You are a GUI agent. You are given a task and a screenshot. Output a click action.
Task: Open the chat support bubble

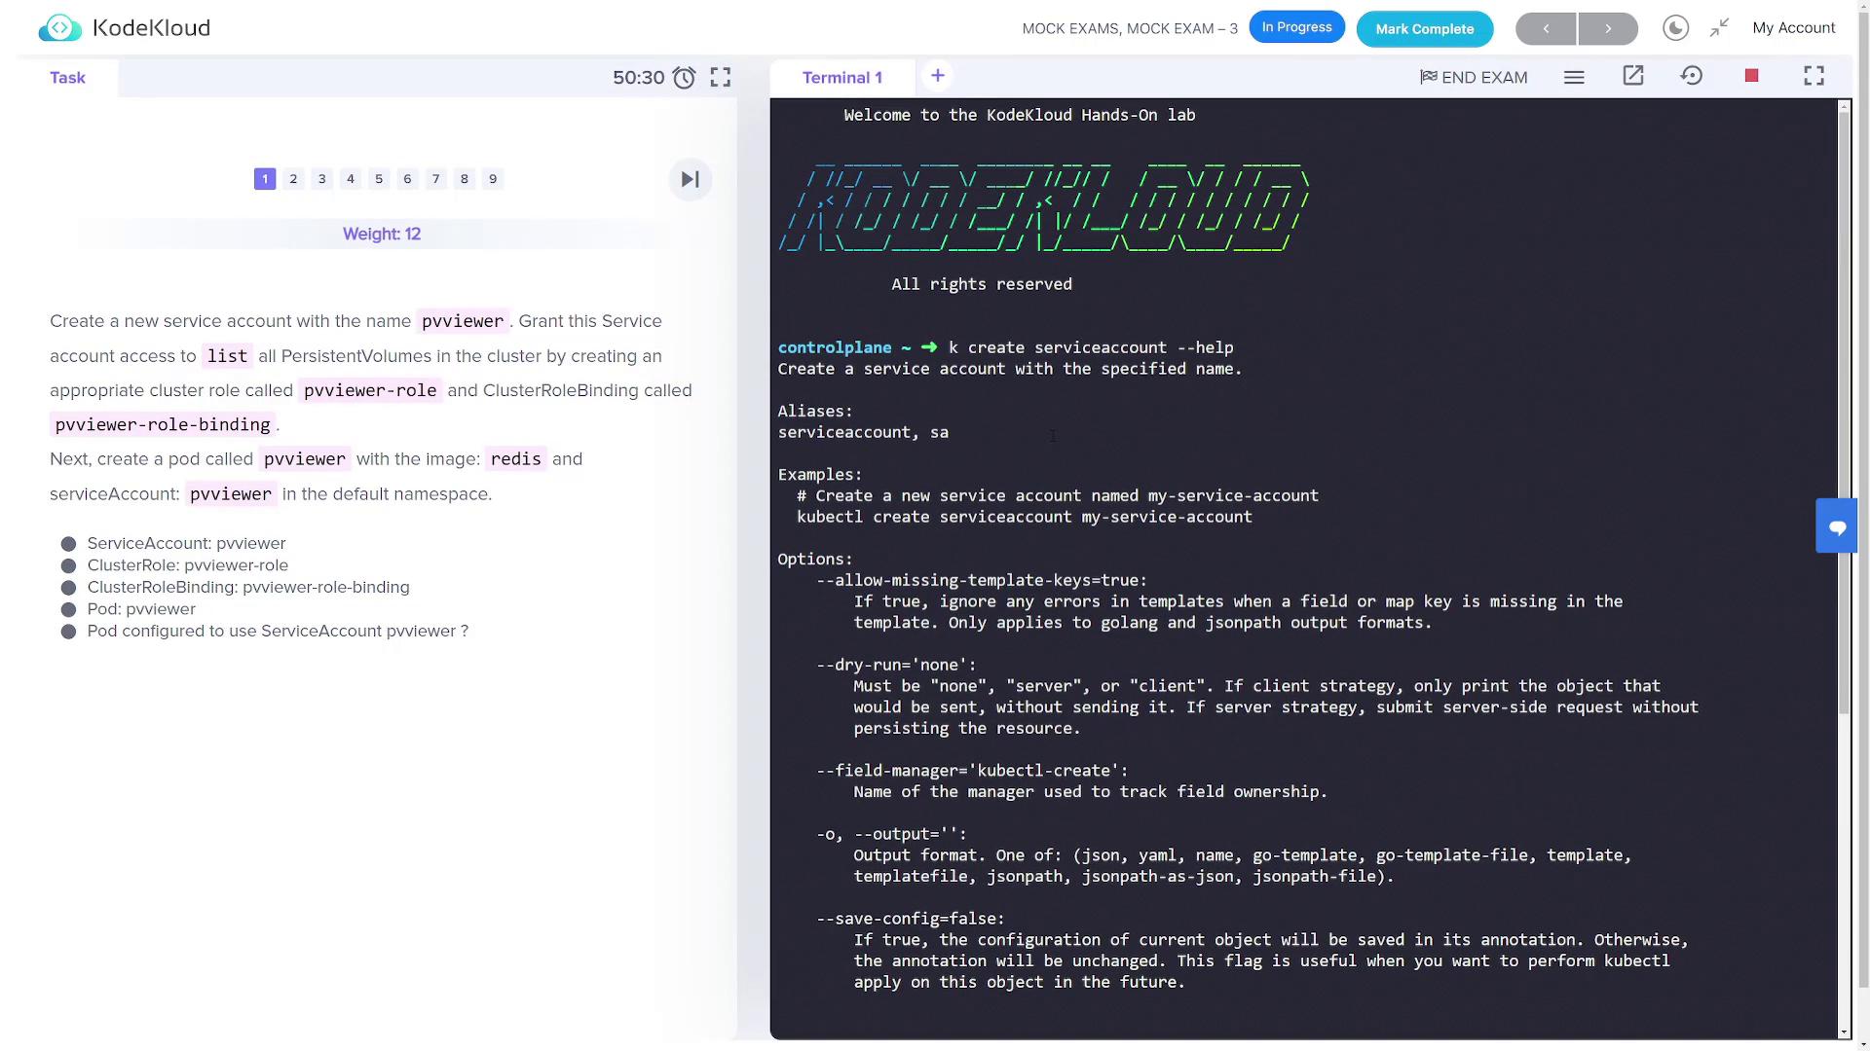(x=1837, y=526)
